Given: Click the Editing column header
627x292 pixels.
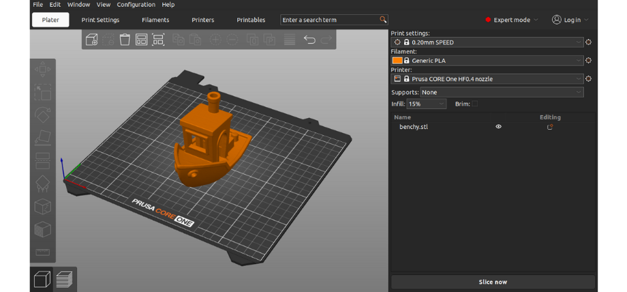Looking at the screenshot, I should click(550, 117).
